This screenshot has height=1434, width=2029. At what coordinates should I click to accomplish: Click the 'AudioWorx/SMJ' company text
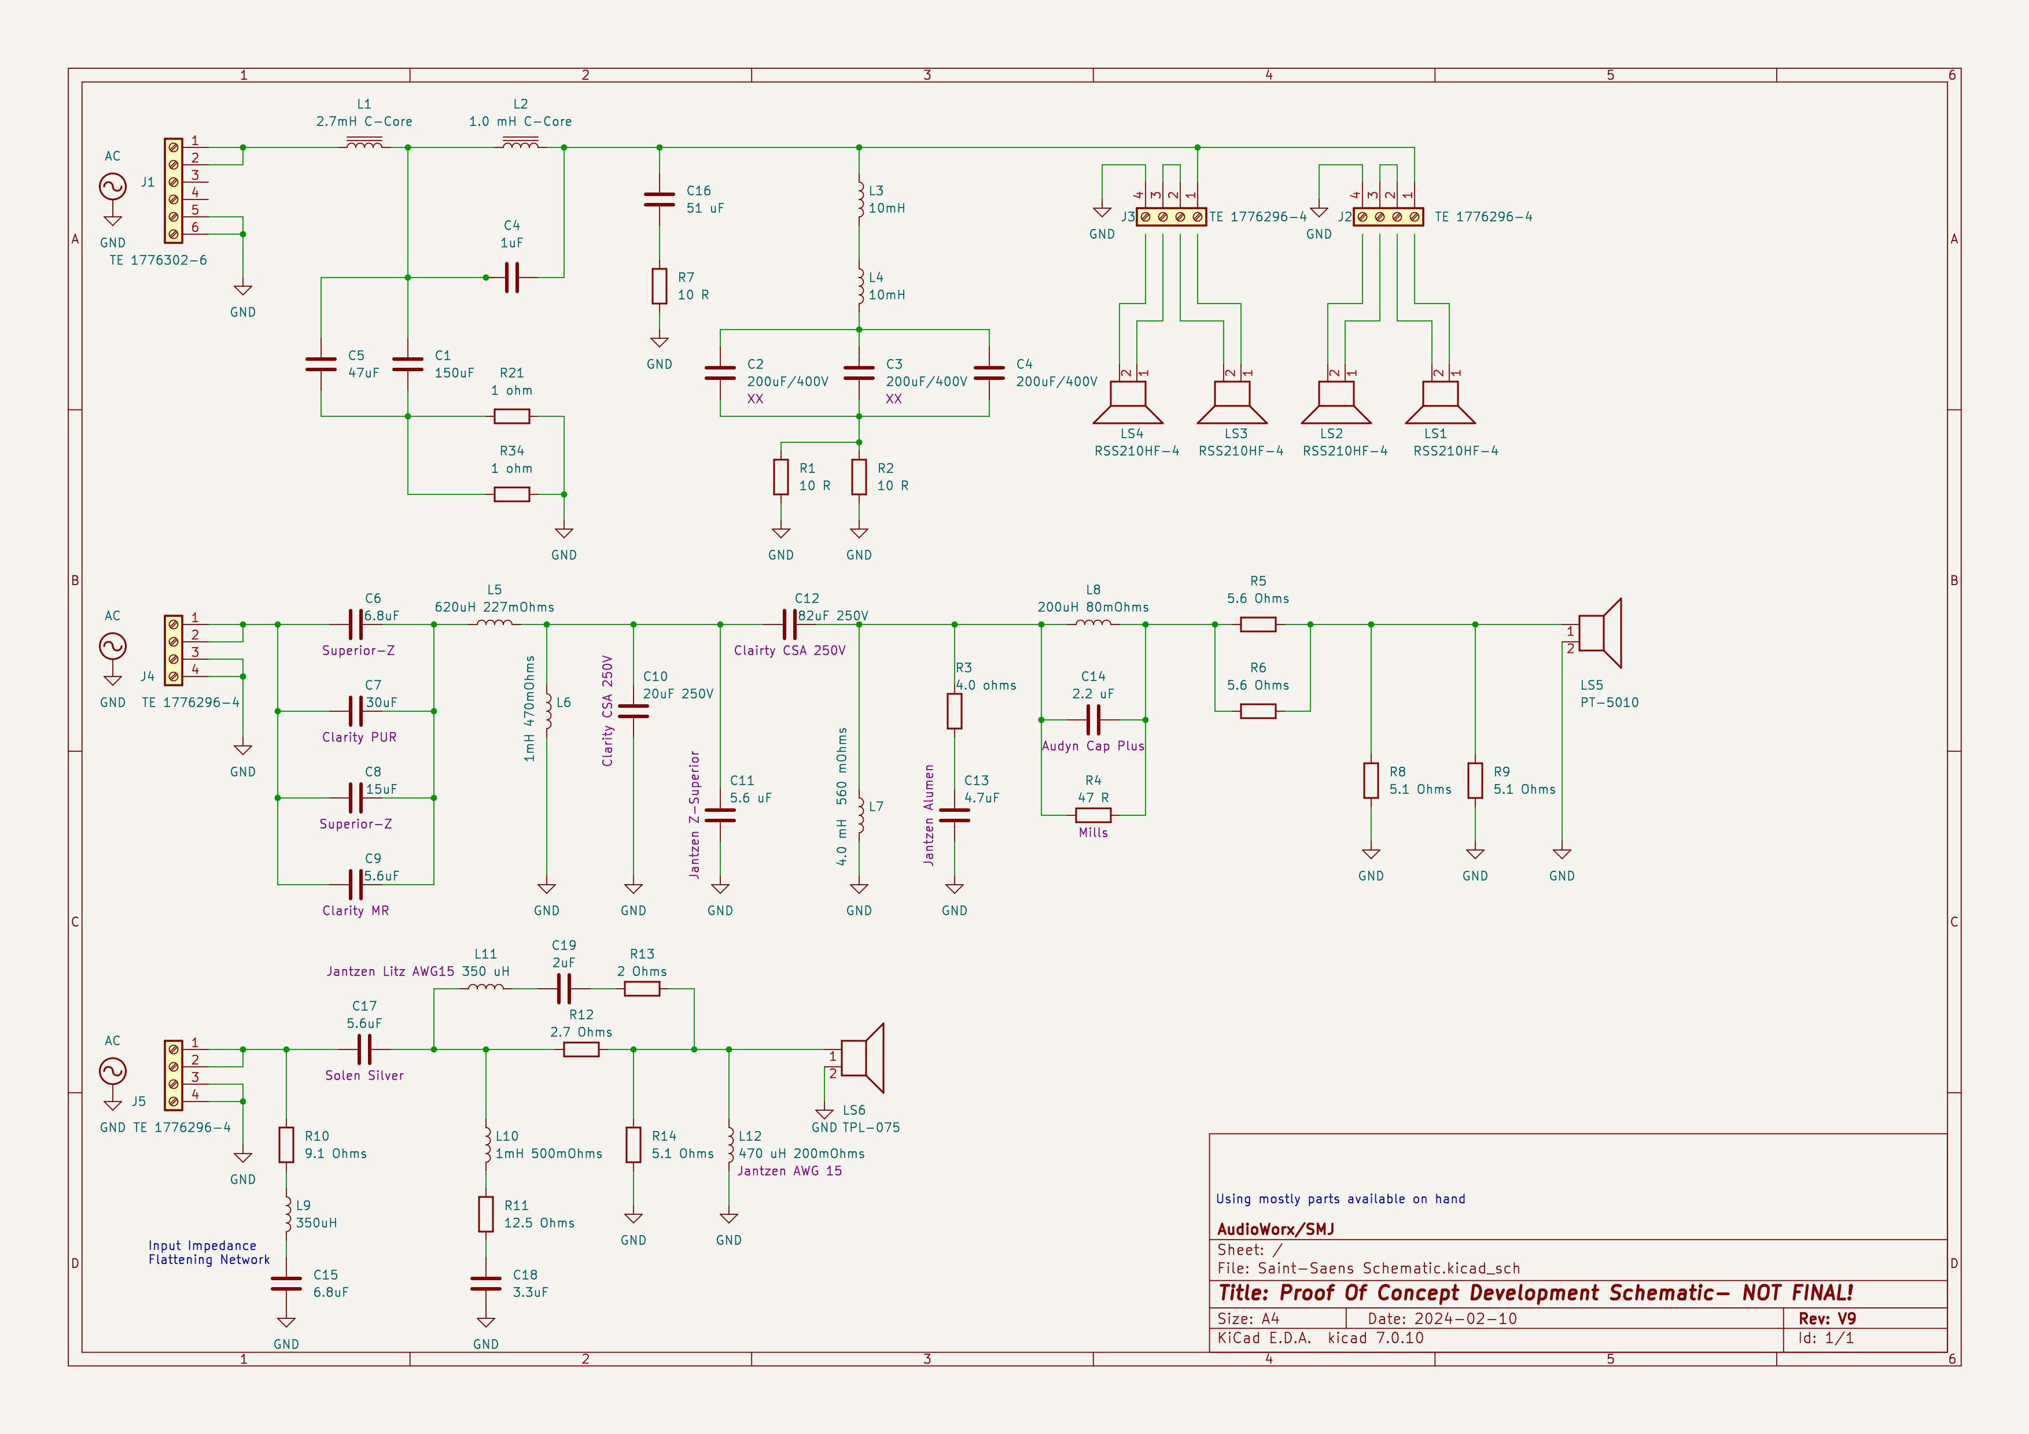1276,1229
